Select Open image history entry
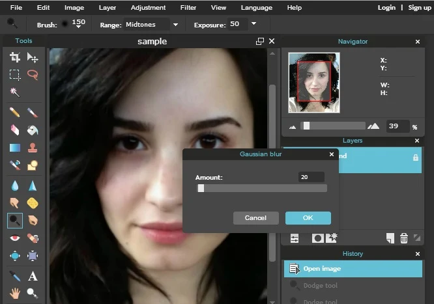This screenshot has width=434, height=304. (353, 269)
